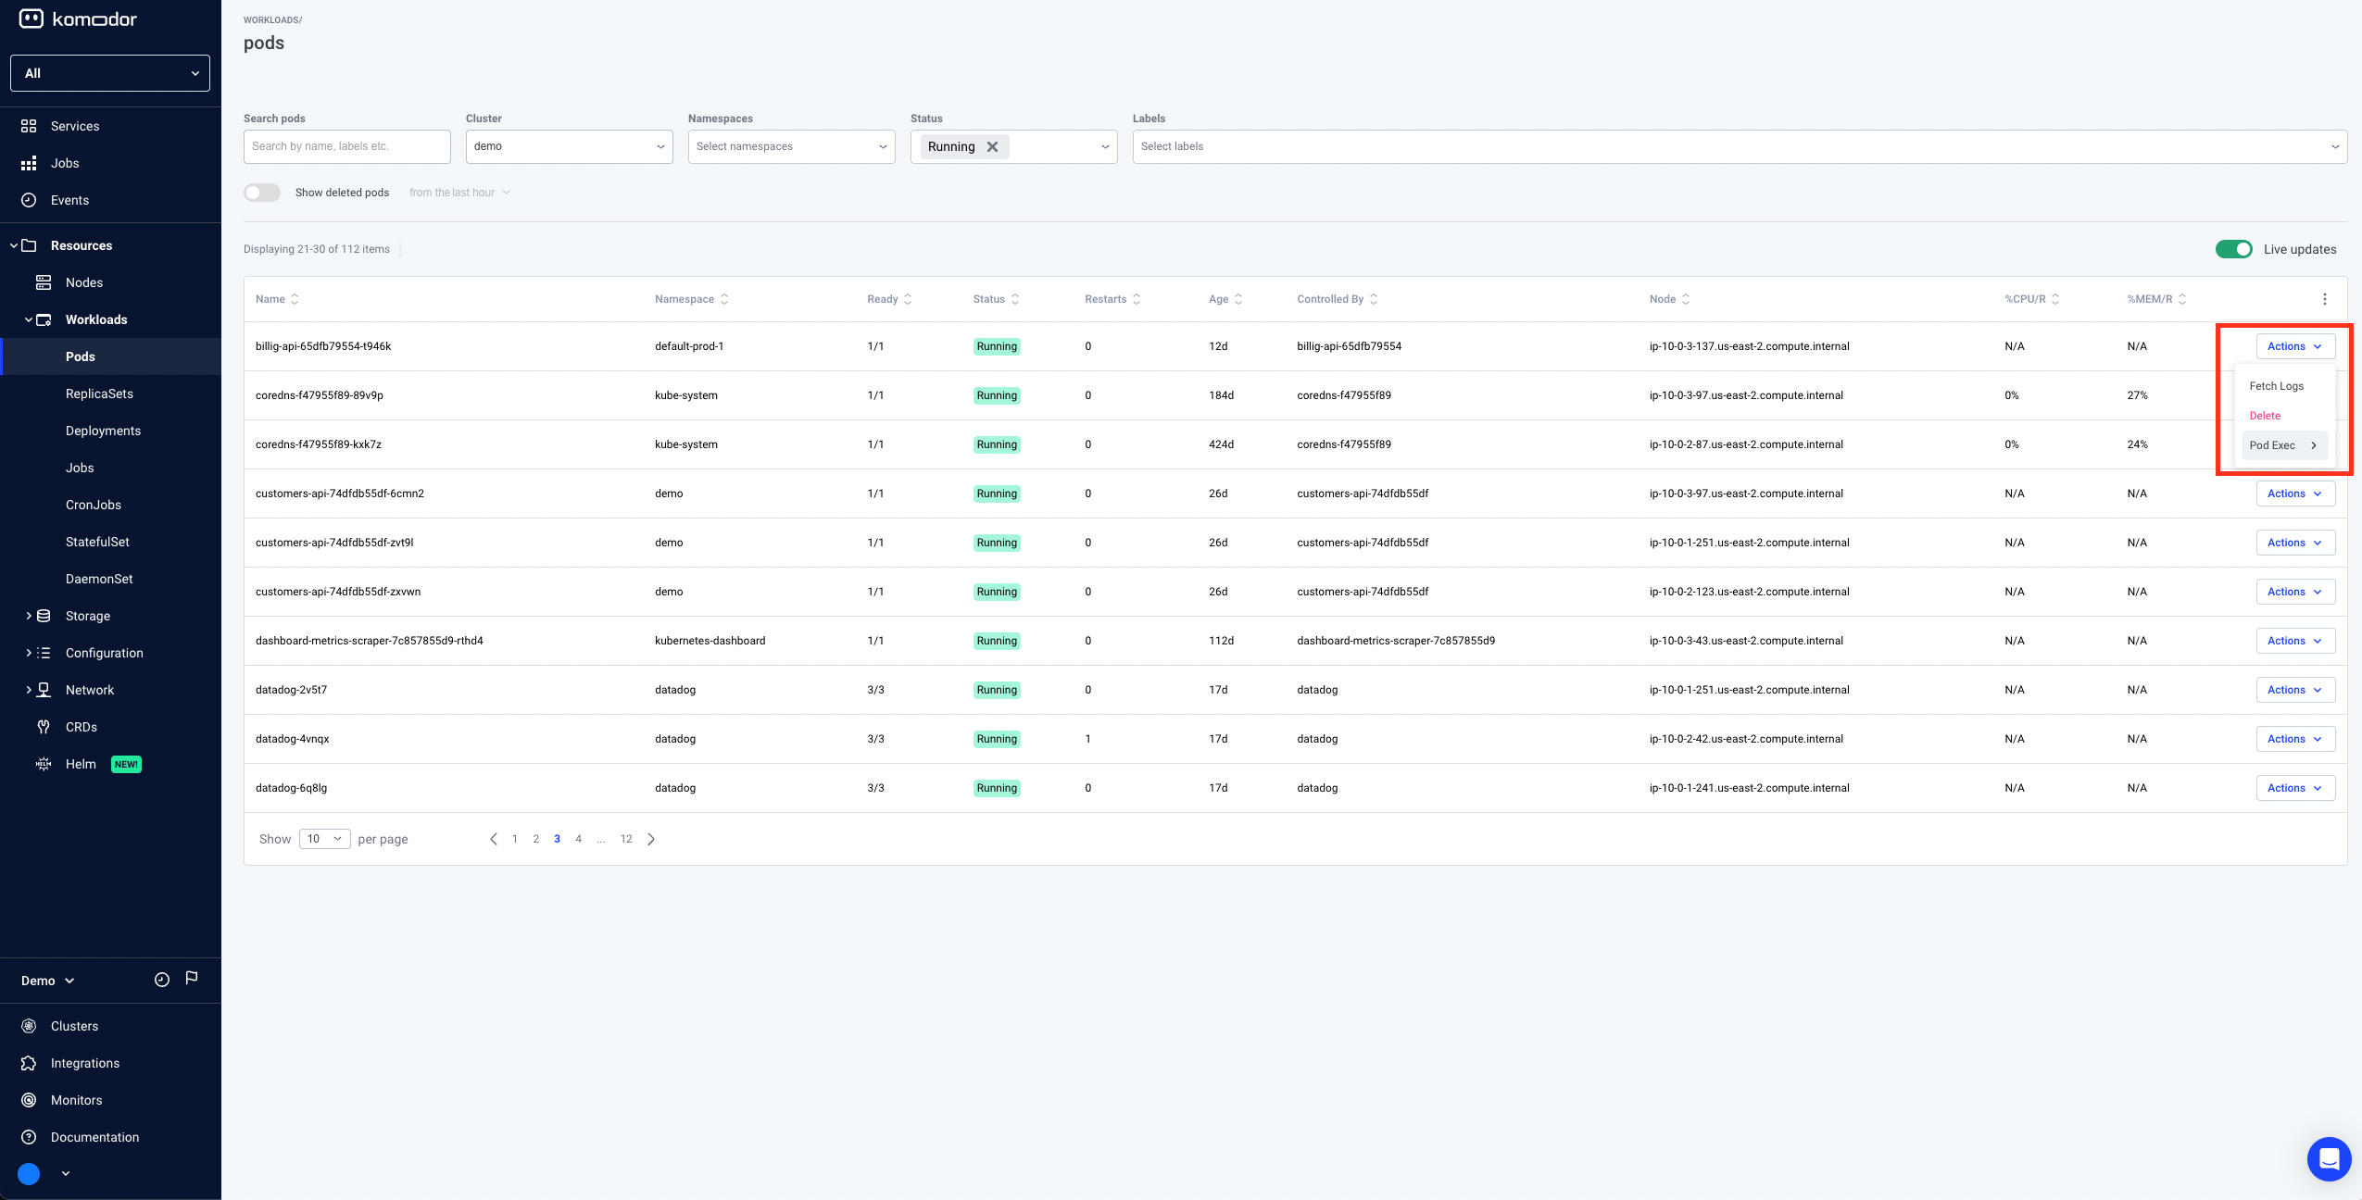Open the All scope dropdown

coord(110,73)
